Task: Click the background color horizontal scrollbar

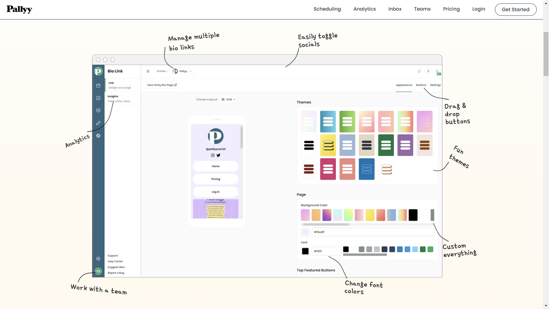Action: [326, 224]
